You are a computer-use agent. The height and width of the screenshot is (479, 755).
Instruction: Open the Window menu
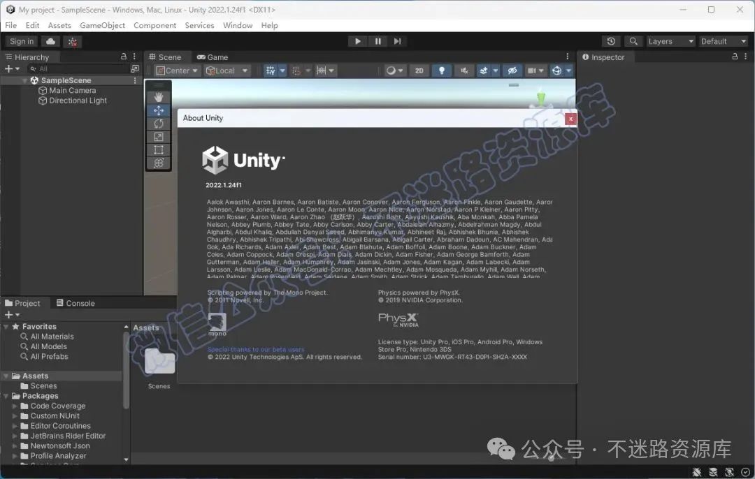[238, 26]
